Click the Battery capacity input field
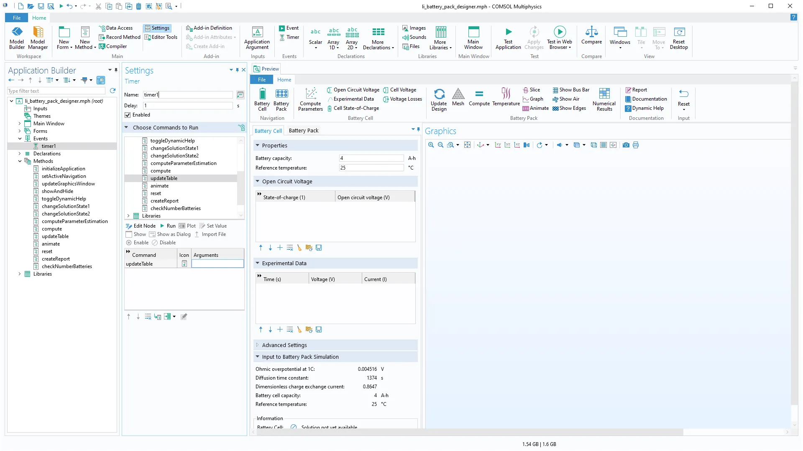The height and width of the screenshot is (451, 803). click(371, 158)
